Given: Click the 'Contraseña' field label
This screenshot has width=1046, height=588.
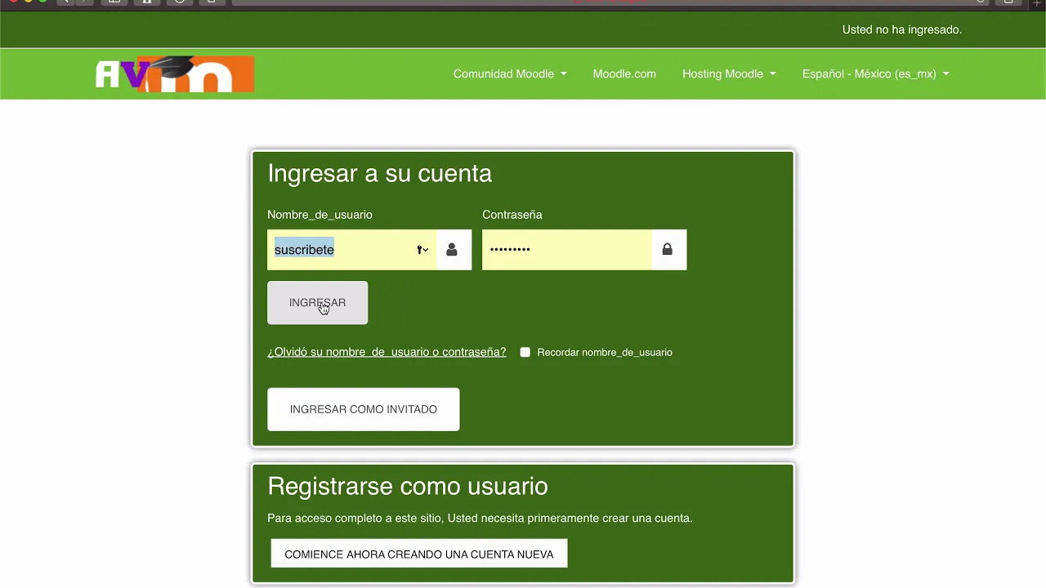Looking at the screenshot, I should tap(512, 215).
